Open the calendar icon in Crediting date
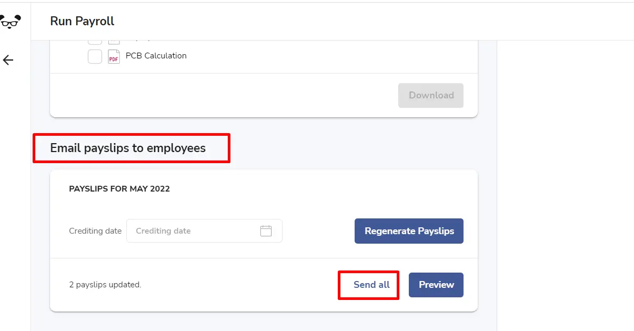This screenshot has width=634, height=331. pos(266,230)
